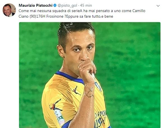
Task: Click the sponsor lettering on the jersey front
Action: 100,118
